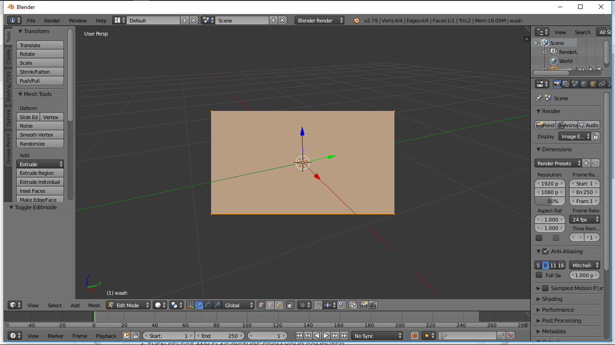Open the No Sync playback dropdown
The height and width of the screenshot is (345, 615).
pyautogui.click(x=377, y=336)
